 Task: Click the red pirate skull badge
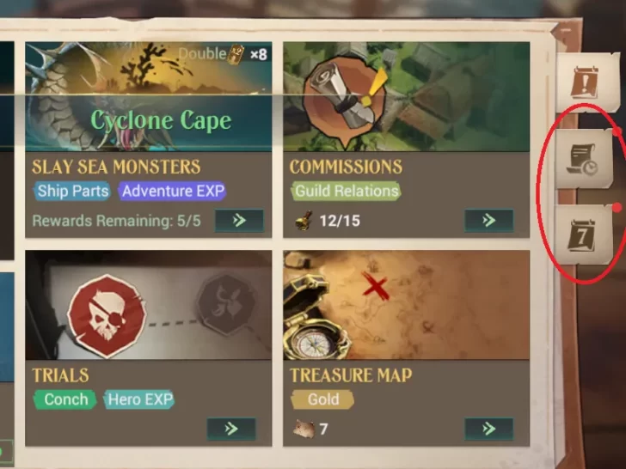[x=107, y=316]
